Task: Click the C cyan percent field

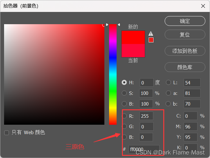Action: click(x=191, y=116)
